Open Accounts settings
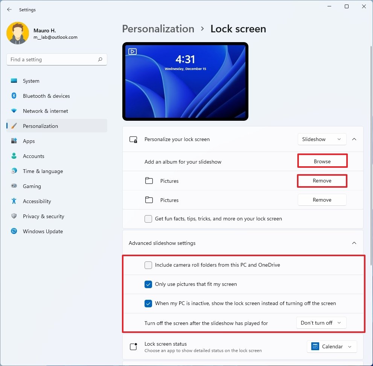 [57, 156]
